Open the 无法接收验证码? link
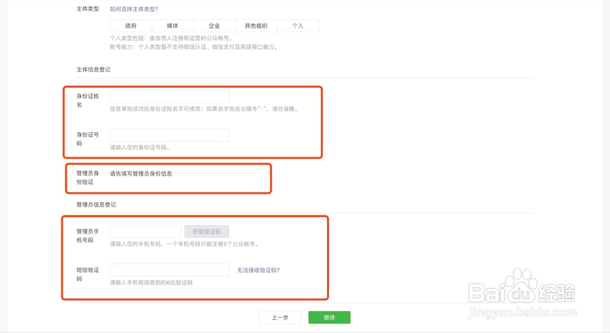 coord(258,270)
